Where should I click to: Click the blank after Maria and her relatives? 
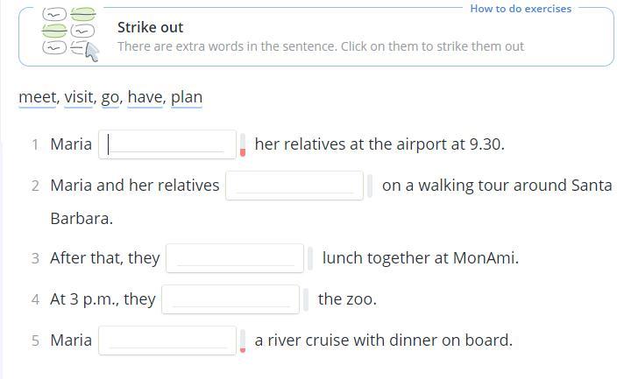tap(294, 186)
